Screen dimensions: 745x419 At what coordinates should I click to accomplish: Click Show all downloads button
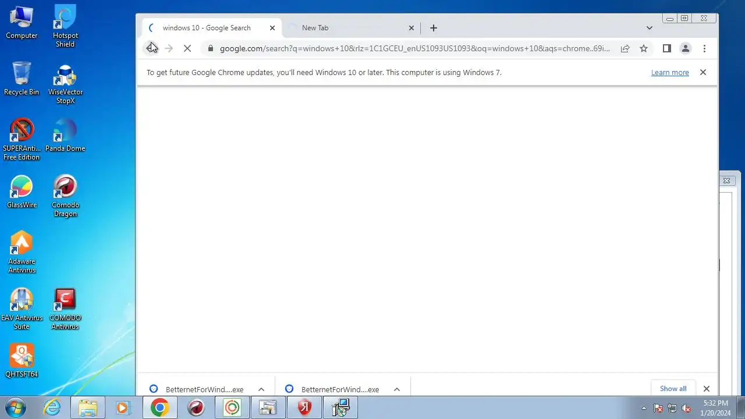point(673,389)
